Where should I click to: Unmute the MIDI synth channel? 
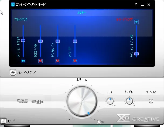click(x=40, y=61)
